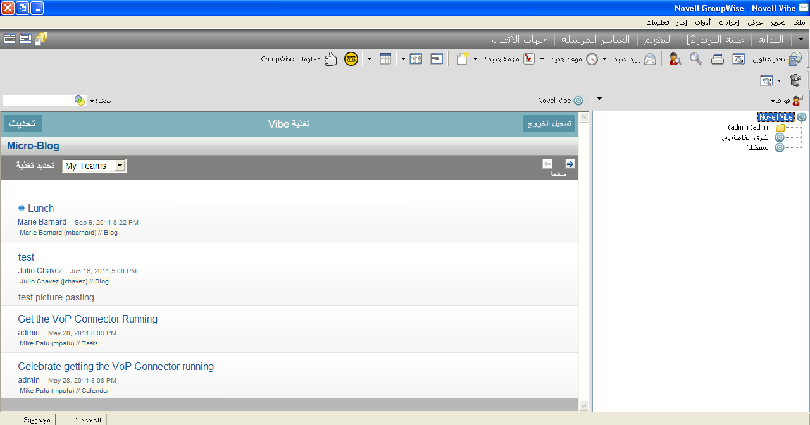The height and width of the screenshot is (425, 810).
Task: Click the magnifying glass find icon
Action: [696, 59]
